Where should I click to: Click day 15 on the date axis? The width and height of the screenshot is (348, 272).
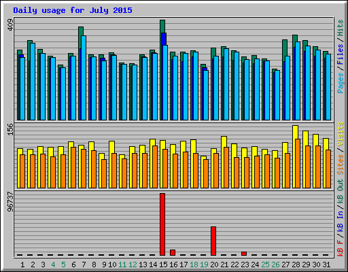pyautogui.click(x=163, y=265)
